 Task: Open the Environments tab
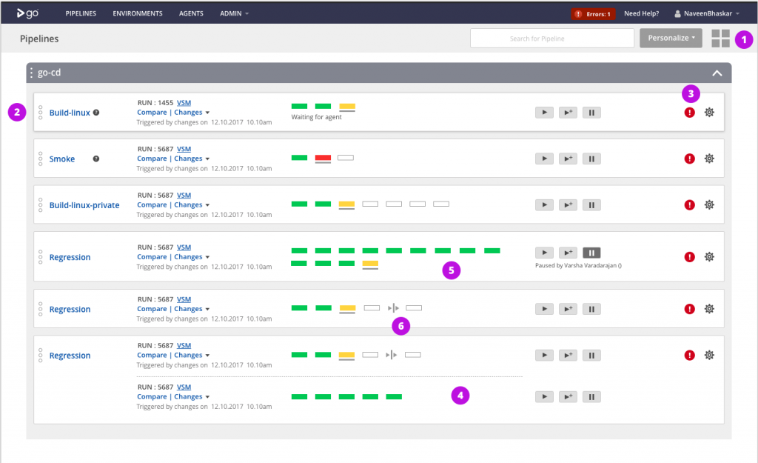tap(138, 13)
